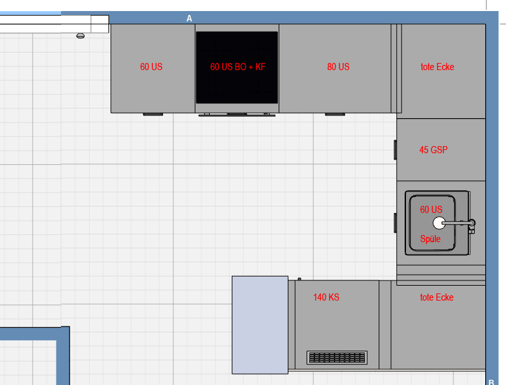Click the handle below the 80 US cabinet

tap(335, 114)
